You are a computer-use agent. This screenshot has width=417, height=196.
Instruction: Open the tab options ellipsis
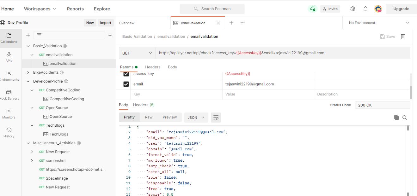click(x=243, y=23)
